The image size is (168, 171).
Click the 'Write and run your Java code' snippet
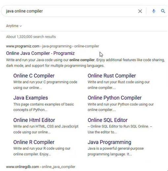tap(85, 63)
